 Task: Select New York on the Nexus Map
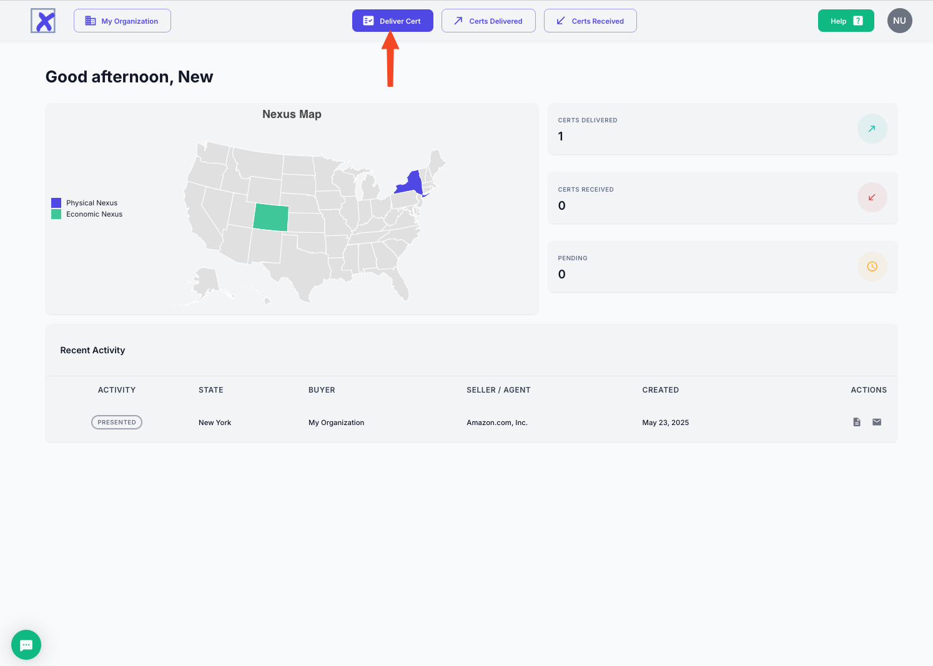(411, 184)
